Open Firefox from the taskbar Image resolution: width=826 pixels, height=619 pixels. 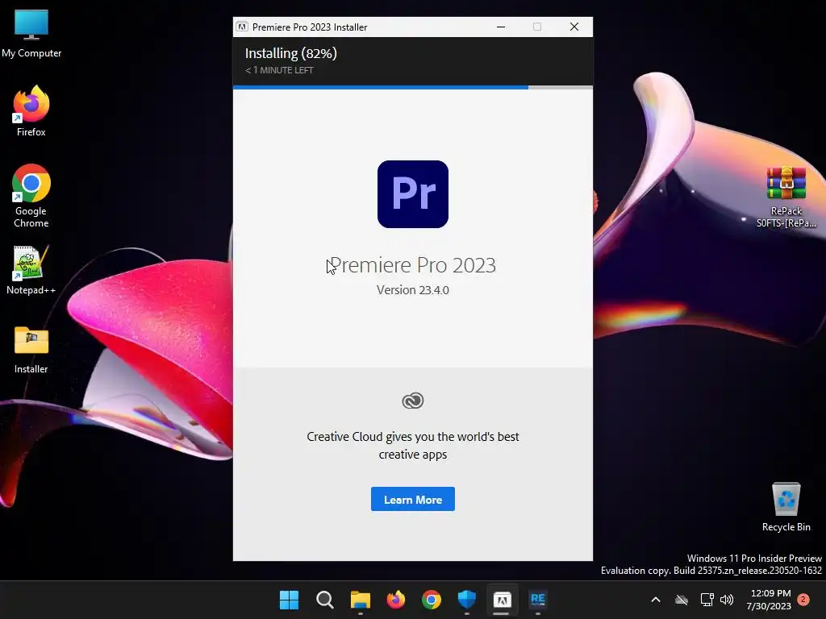point(395,600)
